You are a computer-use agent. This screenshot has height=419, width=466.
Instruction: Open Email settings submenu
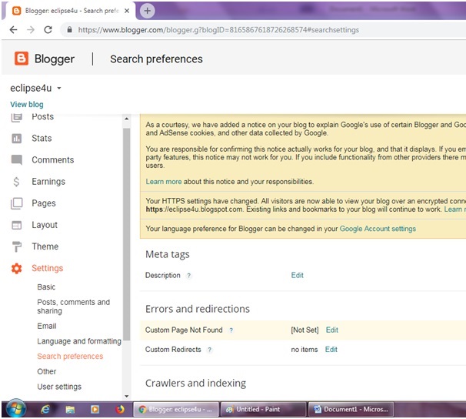(x=47, y=326)
